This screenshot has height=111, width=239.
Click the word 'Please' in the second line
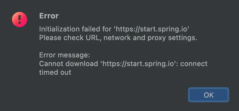click(x=50, y=38)
